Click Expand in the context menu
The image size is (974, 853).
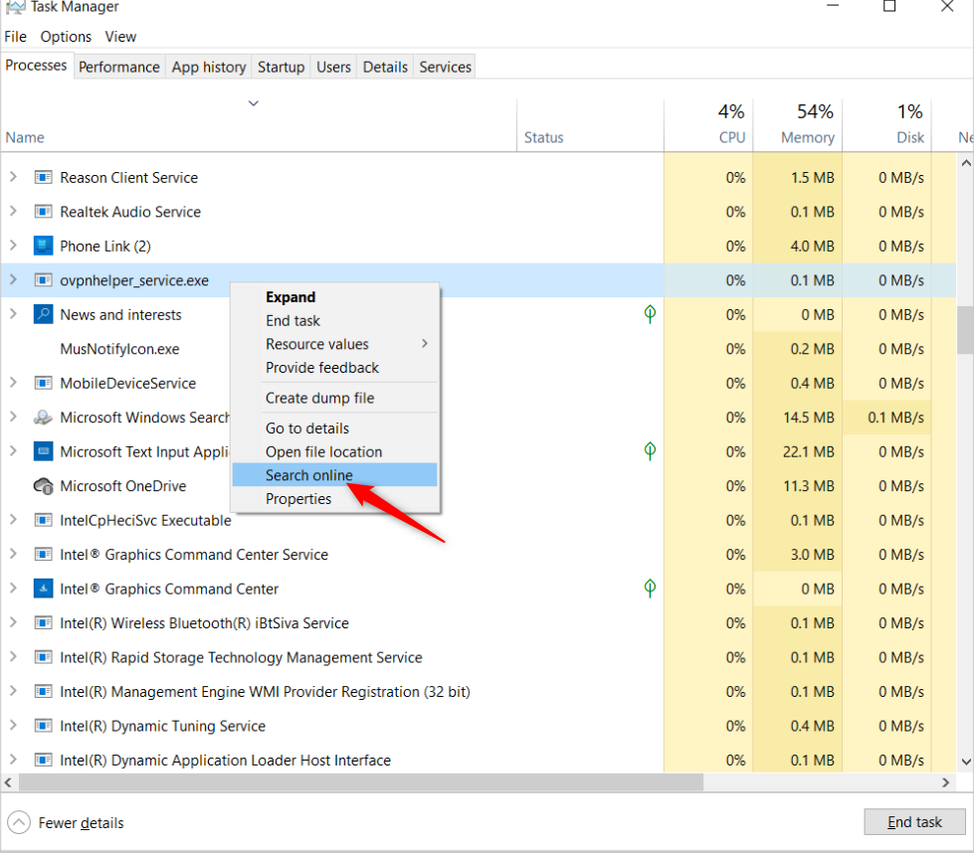click(335, 296)
